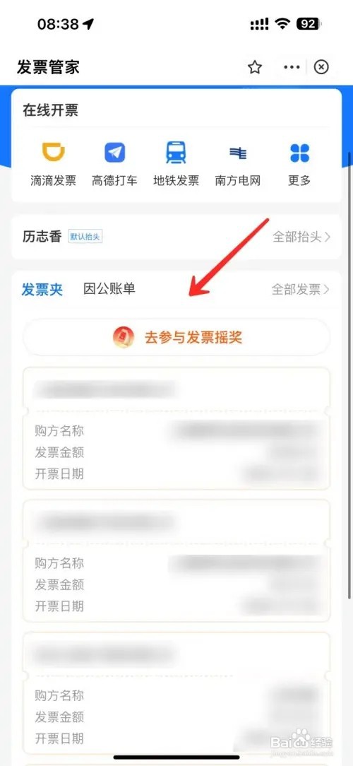Close the mini program with X icon
The width and height of the screenshot is (353, 766).
point(321,67)
